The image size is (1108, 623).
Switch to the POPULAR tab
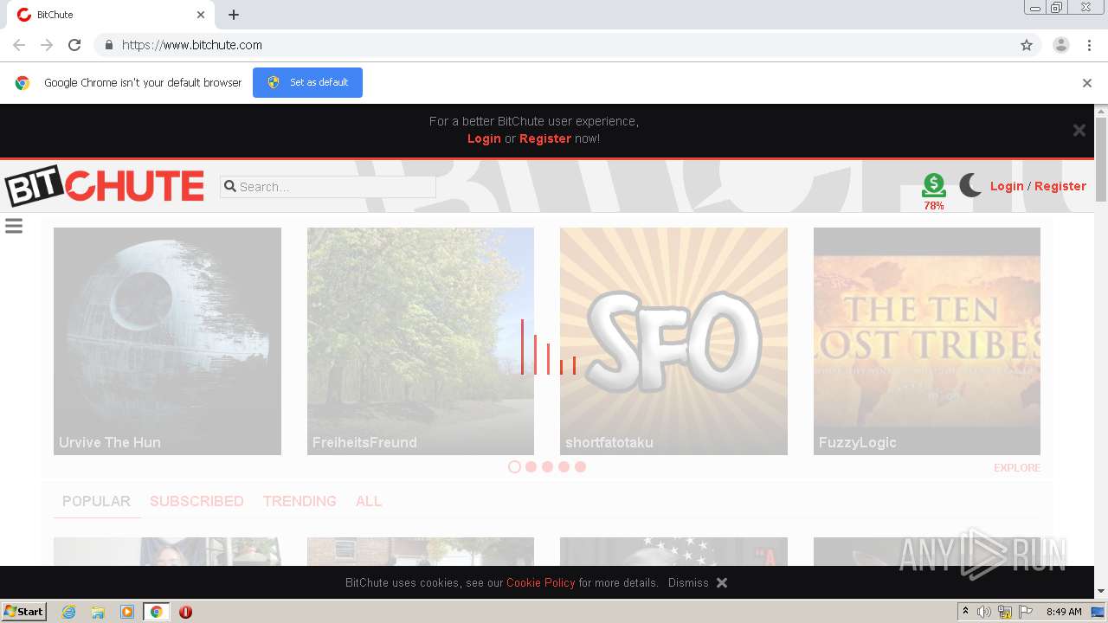coord(96,501)
